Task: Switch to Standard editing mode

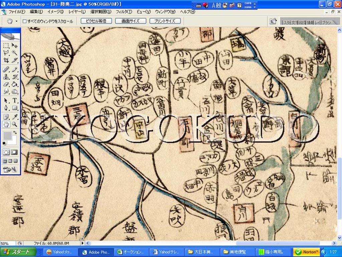Action: click(x=6, y=152)
